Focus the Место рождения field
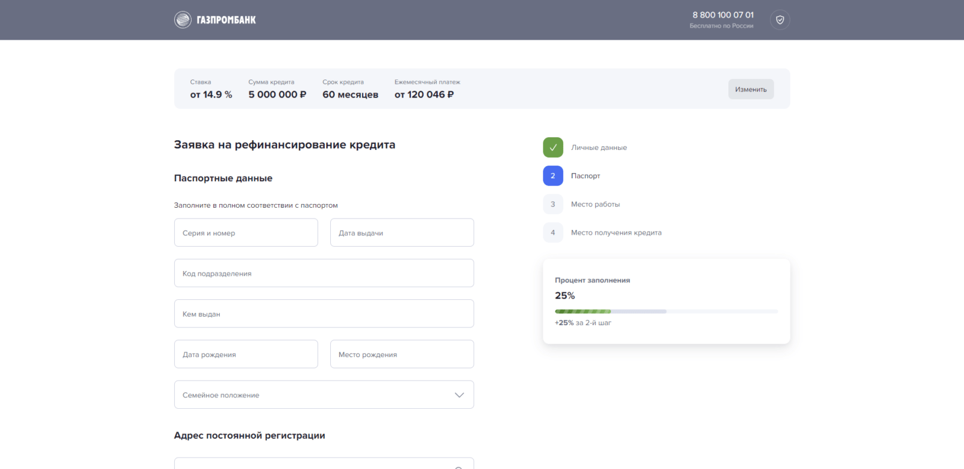Image resolution: width=964 pixels, height=469 pixels. coord(402,354)
